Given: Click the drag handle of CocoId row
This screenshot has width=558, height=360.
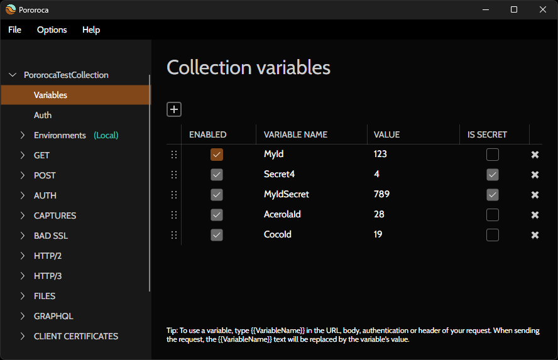Looking at the screenshot, I should (174, 235).
